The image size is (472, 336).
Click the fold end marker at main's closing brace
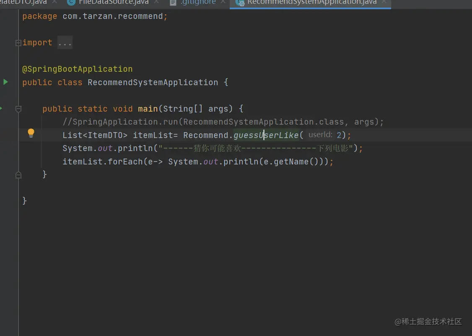(18, 175)
